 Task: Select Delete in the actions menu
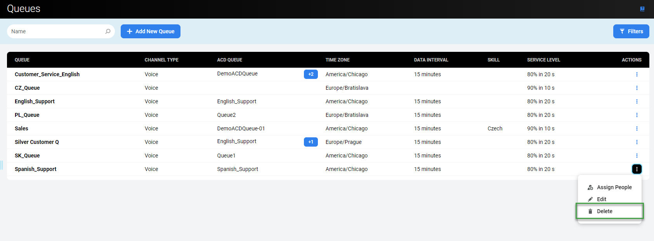tap(604, 211)
